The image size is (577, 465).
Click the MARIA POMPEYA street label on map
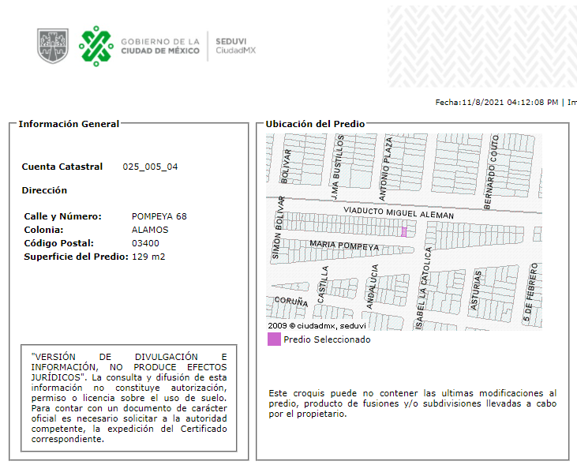click(x=344, y=246)
